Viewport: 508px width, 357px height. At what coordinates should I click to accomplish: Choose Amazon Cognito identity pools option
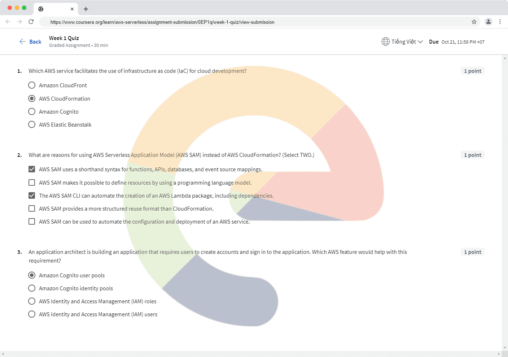click(32, 288)
